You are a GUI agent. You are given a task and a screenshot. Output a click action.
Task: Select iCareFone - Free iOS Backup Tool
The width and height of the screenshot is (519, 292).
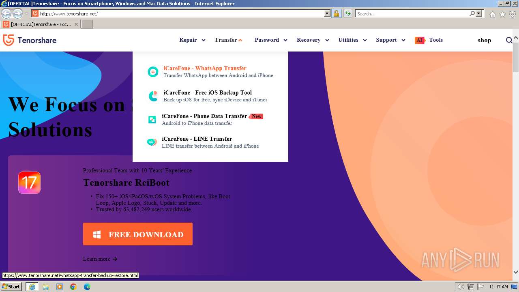208,92
